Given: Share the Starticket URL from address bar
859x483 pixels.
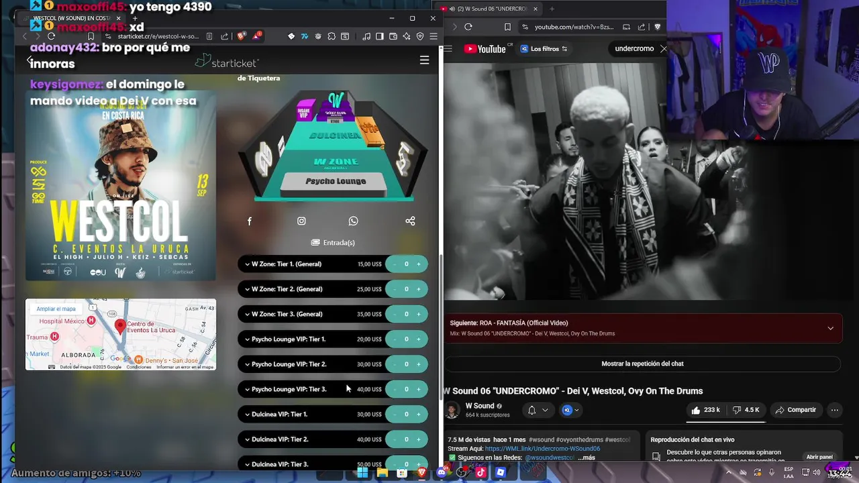Looking at the screenshot, I should (224, 36).
